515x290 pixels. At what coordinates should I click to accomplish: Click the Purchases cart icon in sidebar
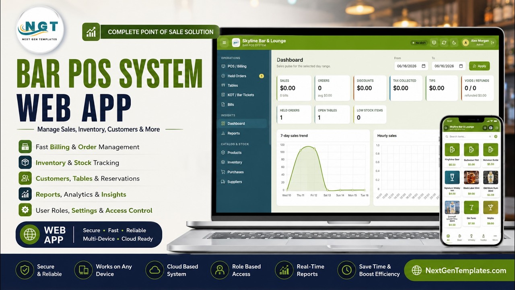click(223, 172)
